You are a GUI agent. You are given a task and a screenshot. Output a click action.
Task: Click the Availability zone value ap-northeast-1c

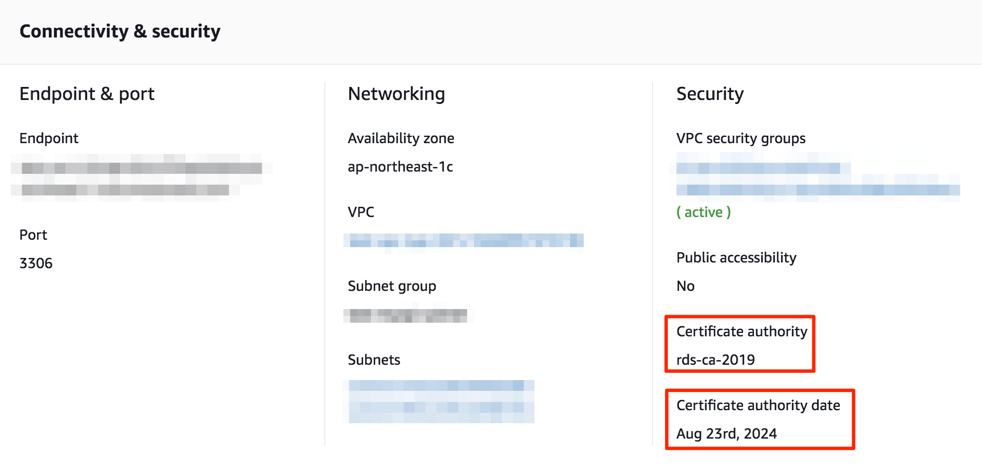tap(401, 166)
